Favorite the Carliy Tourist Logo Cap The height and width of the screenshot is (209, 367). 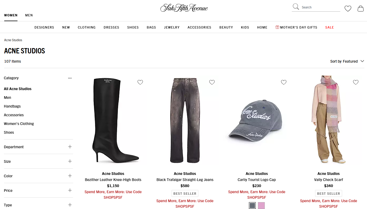click(x=284, y=82)
